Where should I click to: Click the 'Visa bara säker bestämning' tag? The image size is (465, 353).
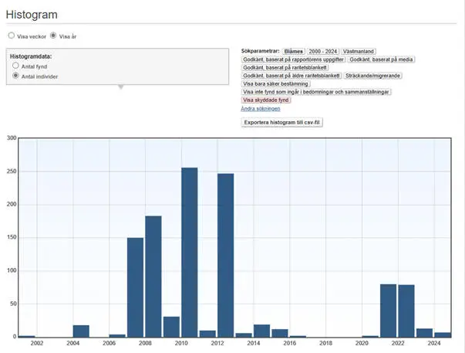276,83
